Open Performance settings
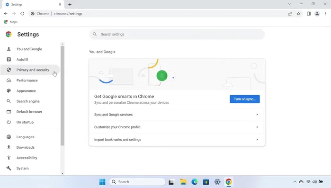 click(27, 81)
